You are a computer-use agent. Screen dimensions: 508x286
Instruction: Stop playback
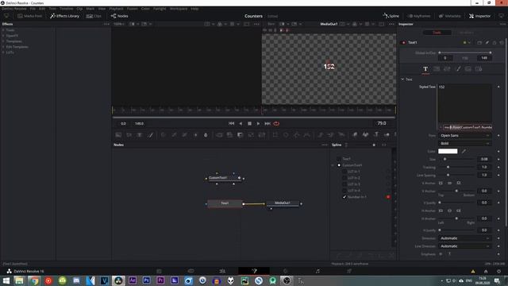(x=249, y=124)
